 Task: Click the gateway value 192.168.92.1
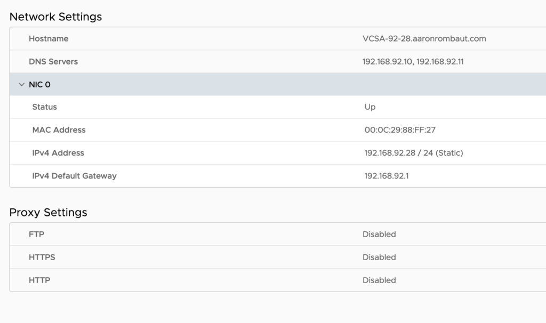pyautogui.click(x=386, y=175)
